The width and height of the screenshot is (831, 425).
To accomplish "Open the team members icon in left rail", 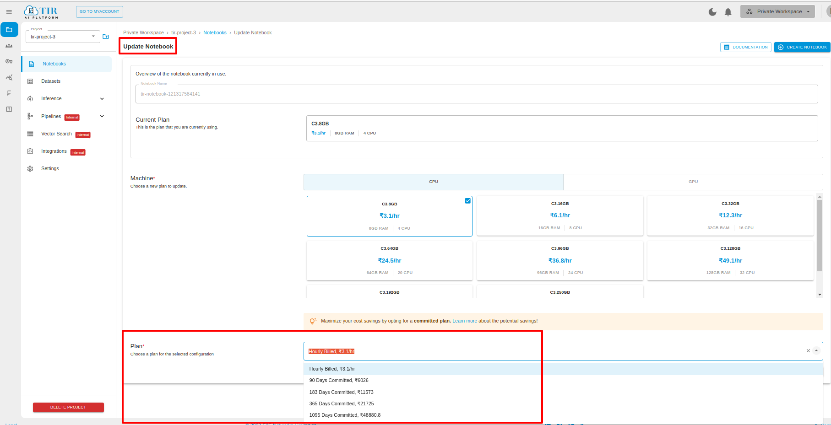I will pos(9,46).
